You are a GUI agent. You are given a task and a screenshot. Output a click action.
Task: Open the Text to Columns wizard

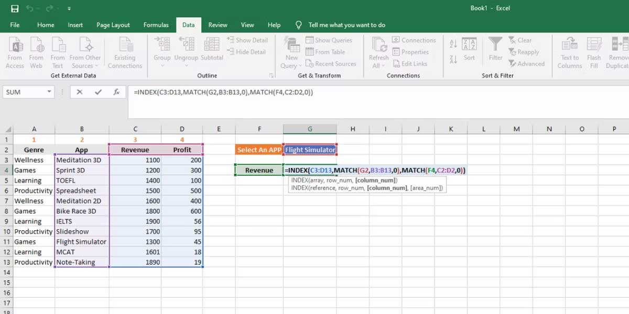[569, 51]
